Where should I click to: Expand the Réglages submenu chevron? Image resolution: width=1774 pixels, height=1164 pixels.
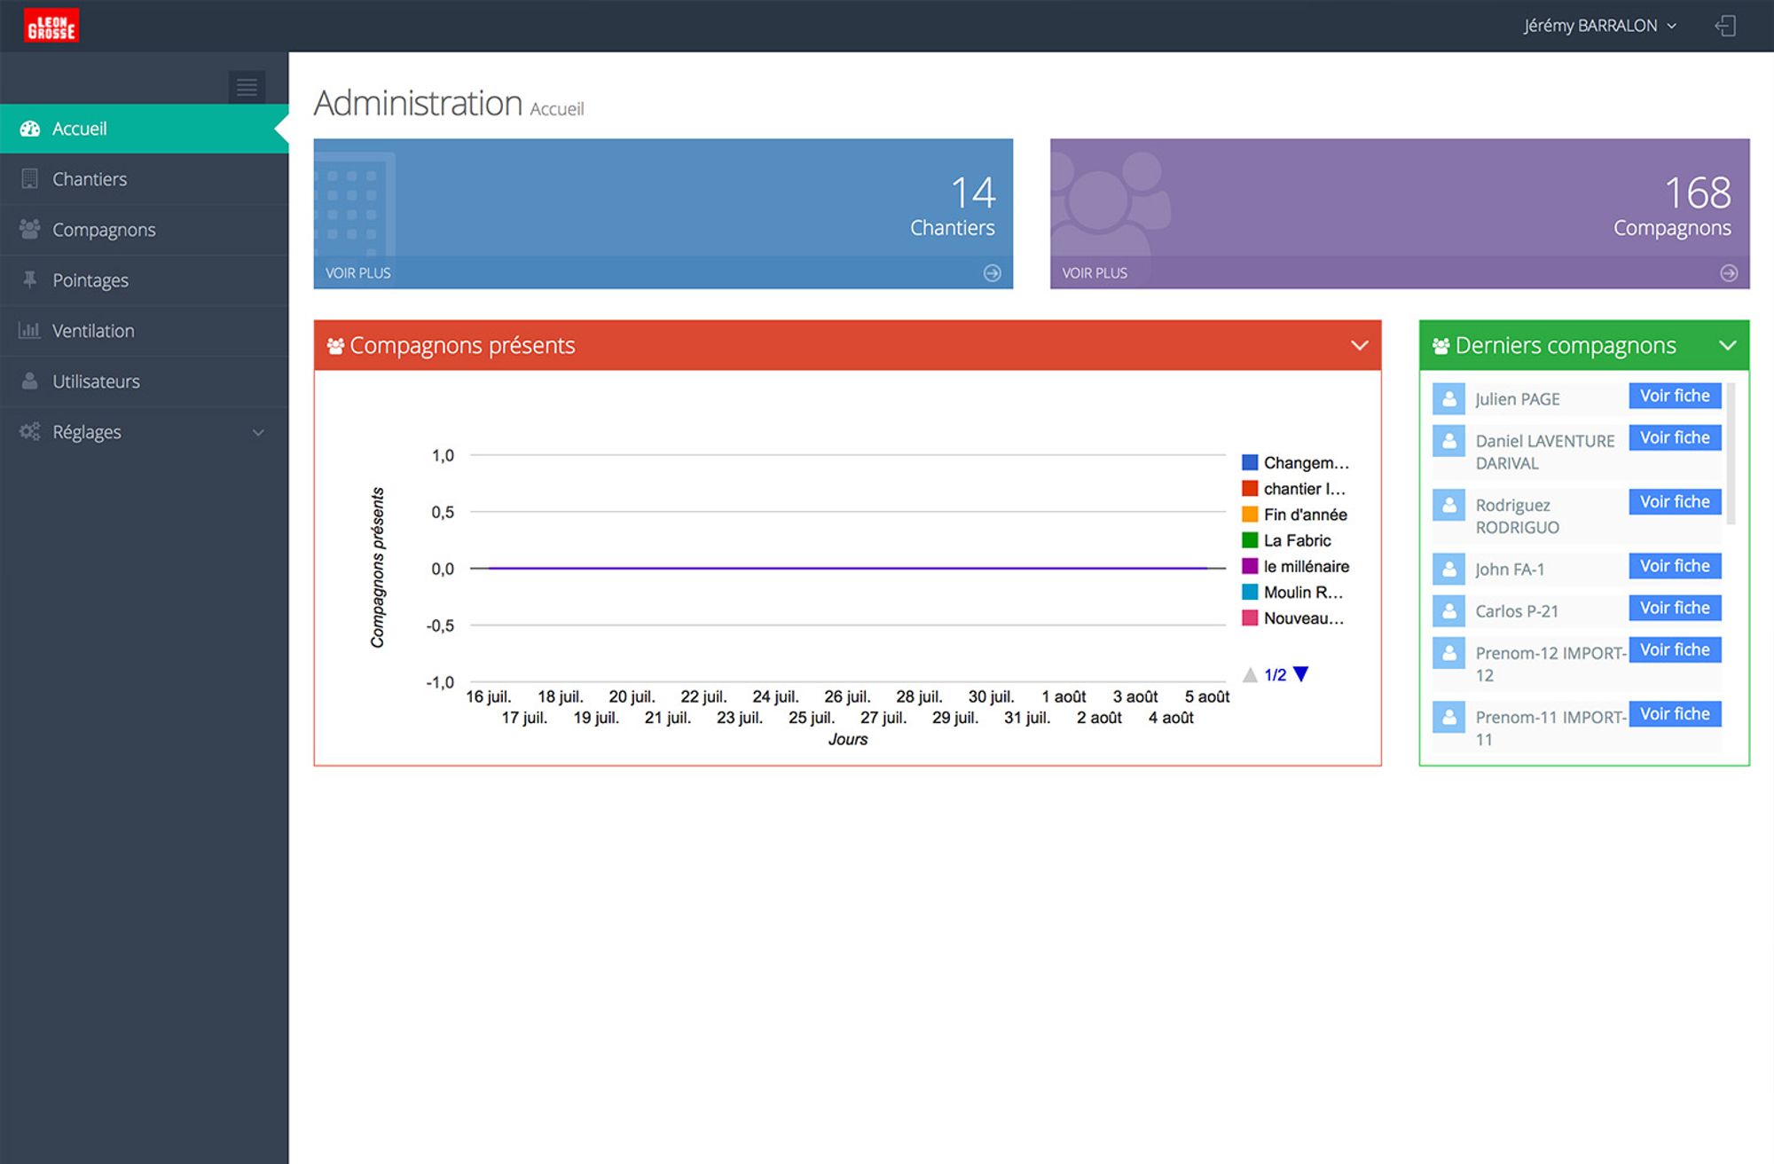coord(258,433)
